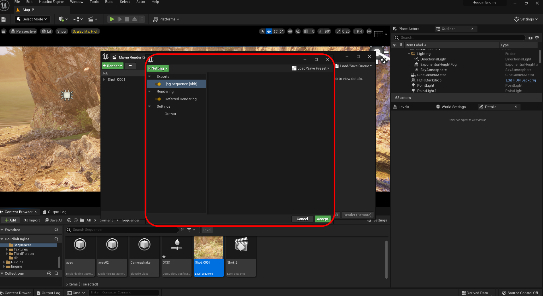
Task: Select the Lit viewport shading mode
Action: (46, 31)
